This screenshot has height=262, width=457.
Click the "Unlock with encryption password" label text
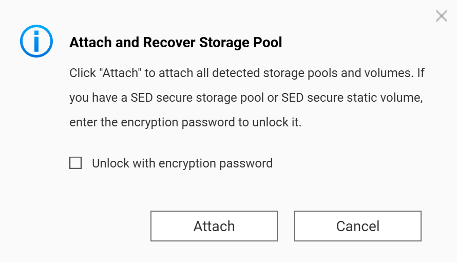click(x=182, y=163)
